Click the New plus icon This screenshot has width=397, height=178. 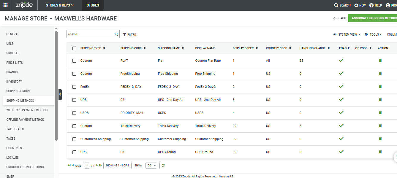tap(356, 5)
